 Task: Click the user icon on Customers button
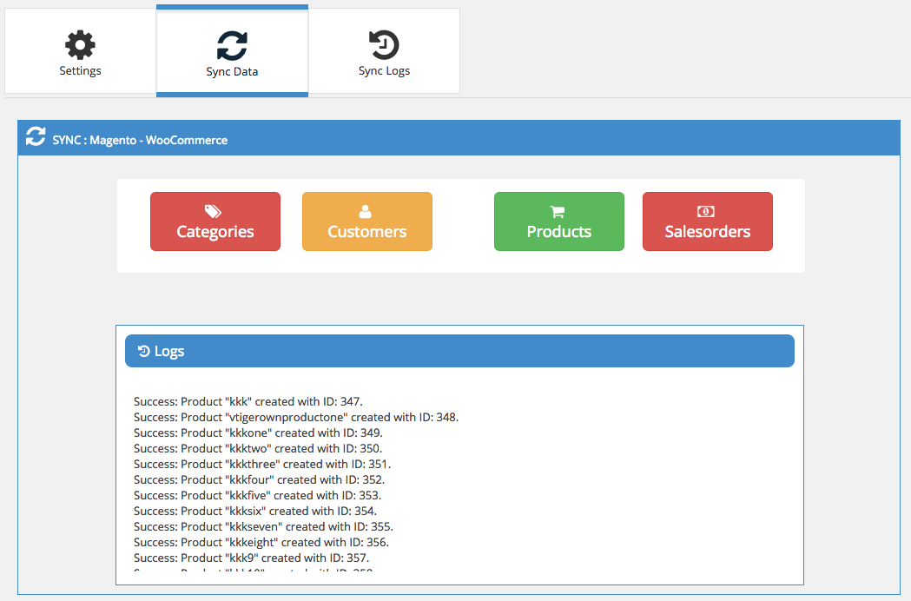pyautogui.click(x=366, y=211)
